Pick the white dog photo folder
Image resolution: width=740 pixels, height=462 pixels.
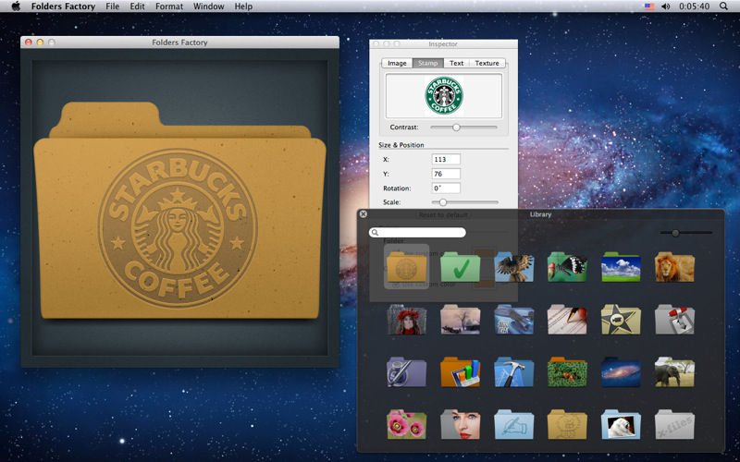click(x=621, y=424)
